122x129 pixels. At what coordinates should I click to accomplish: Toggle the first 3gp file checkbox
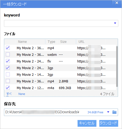(x=8, y=68)
